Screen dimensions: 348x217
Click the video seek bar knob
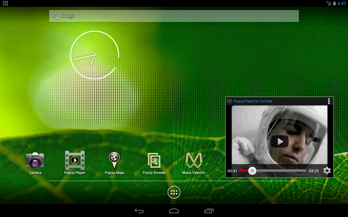252,171
